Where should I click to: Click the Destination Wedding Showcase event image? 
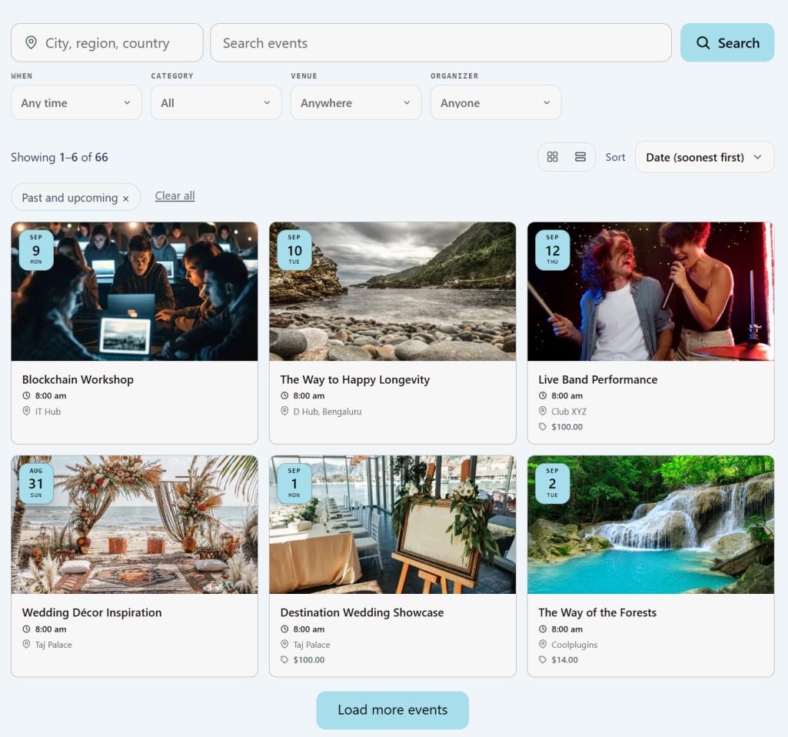pos(393,525)
